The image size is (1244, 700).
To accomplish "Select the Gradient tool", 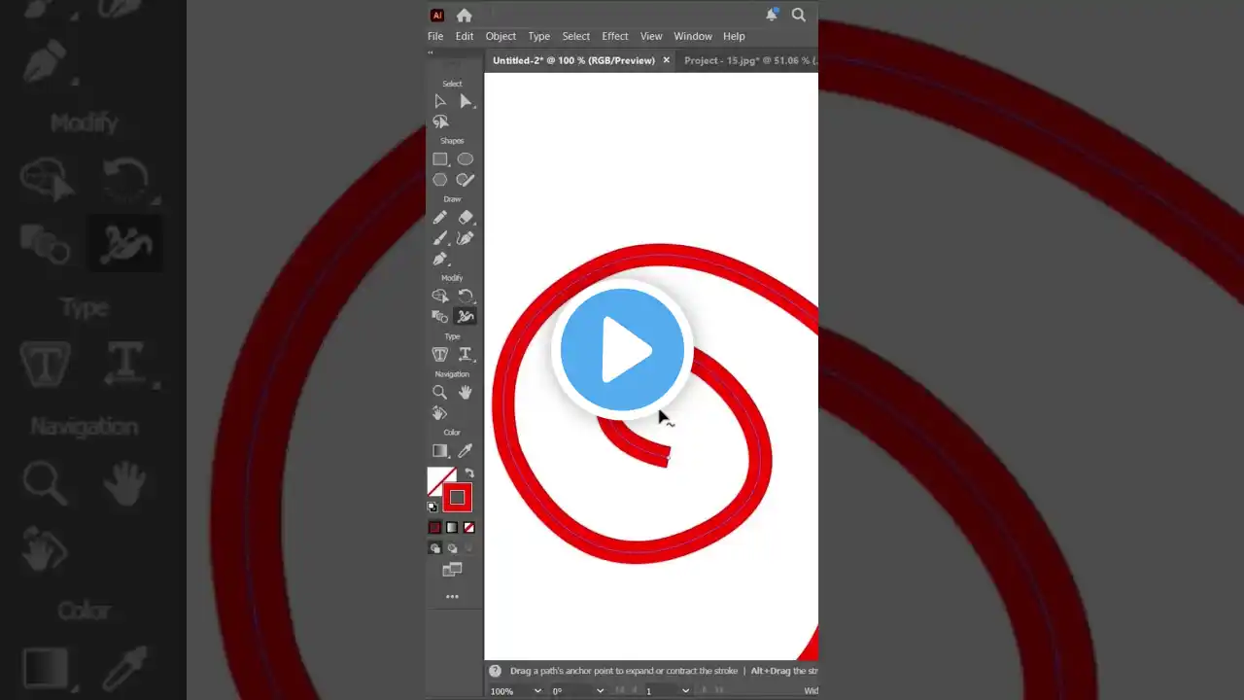I will (440, 450).
